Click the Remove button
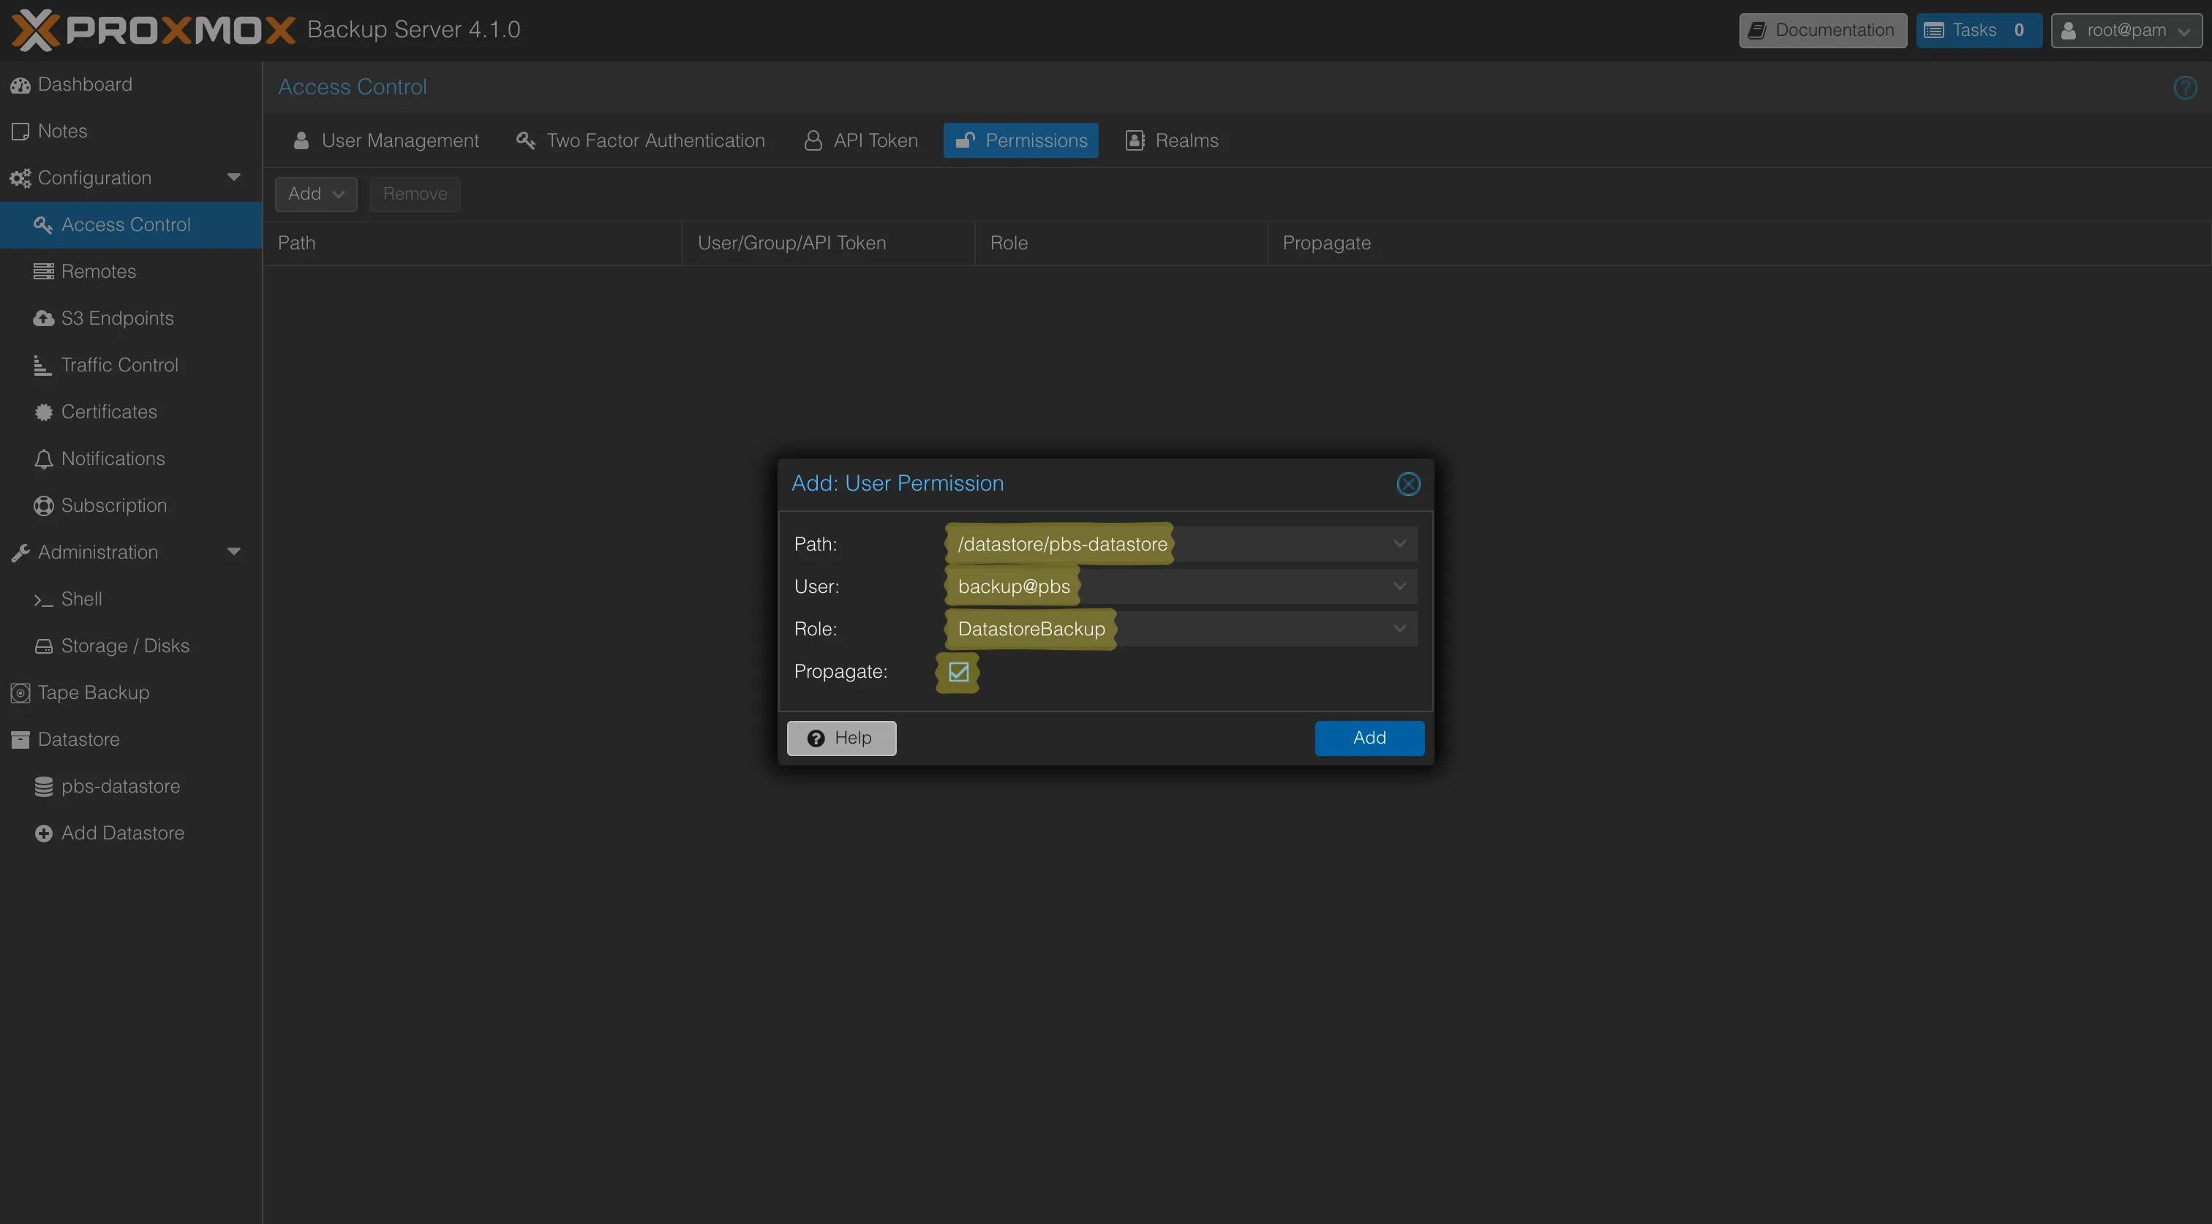Image resolution: width=2212 pixels, height=1224 pixels. click(415, 194)
